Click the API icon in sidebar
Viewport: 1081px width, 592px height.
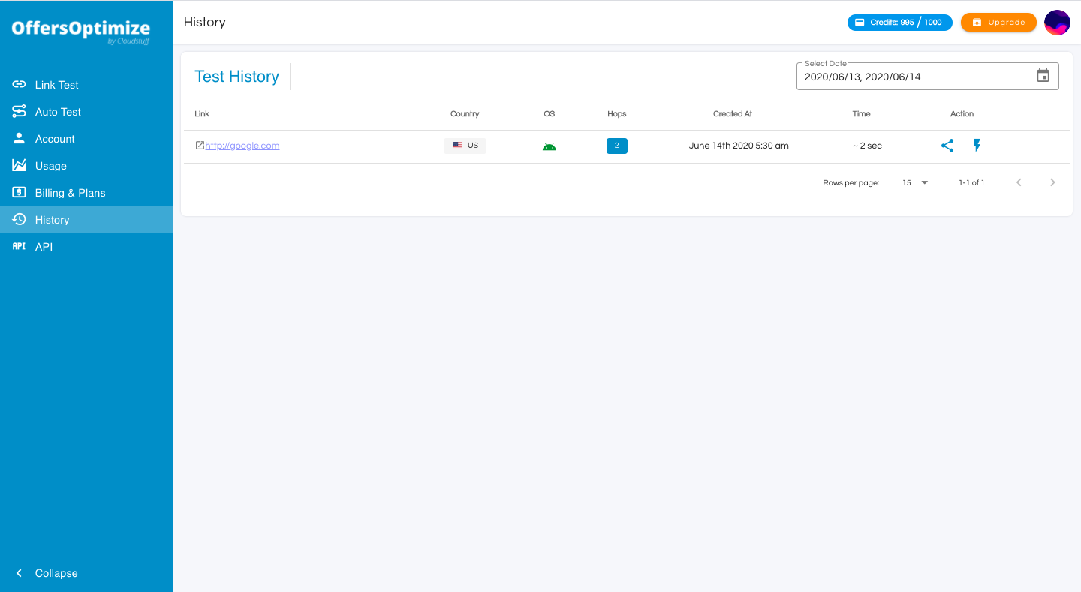[x=19, y=246]
